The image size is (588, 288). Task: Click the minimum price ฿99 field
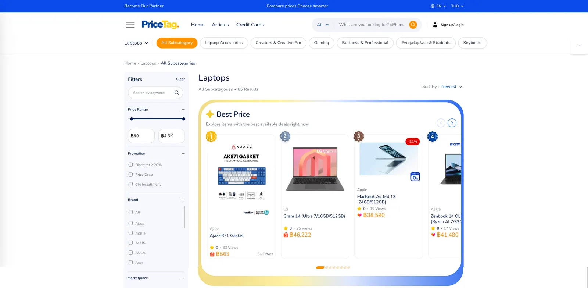click(x=141, y=136)
